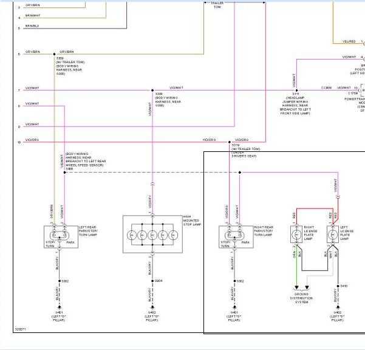365x350 pixels.
Task: Click the LEFT REAR PARK/STOP/TURN LAMP label
Action: pos(88,231)
